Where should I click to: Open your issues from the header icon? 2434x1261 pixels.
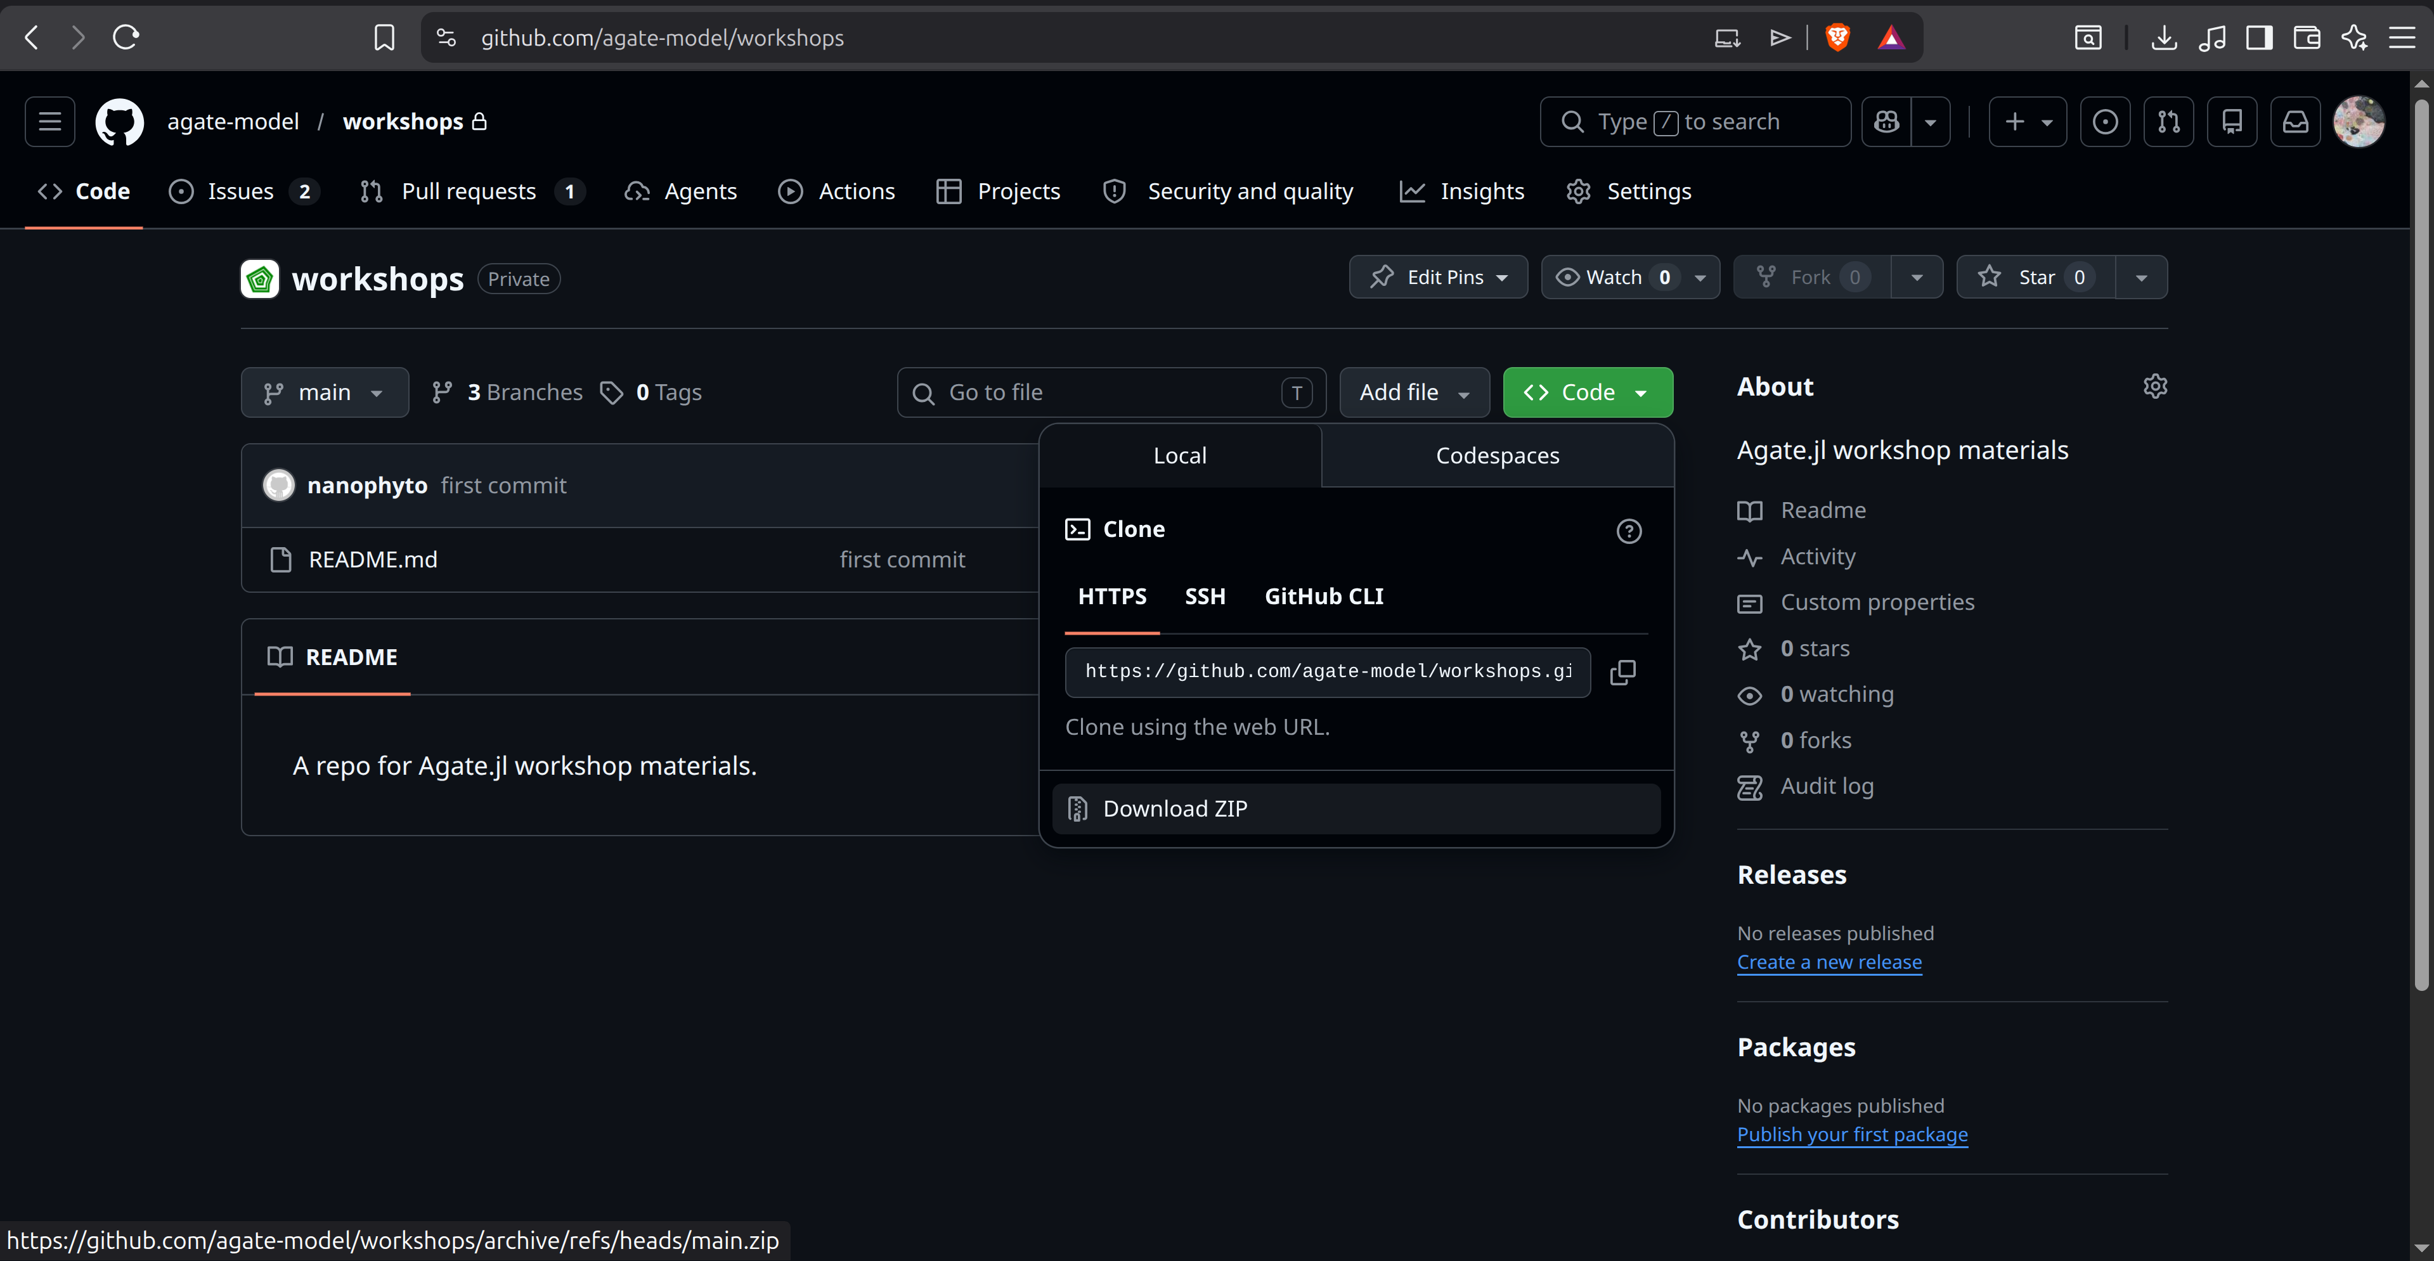[x=2105, y=122]
